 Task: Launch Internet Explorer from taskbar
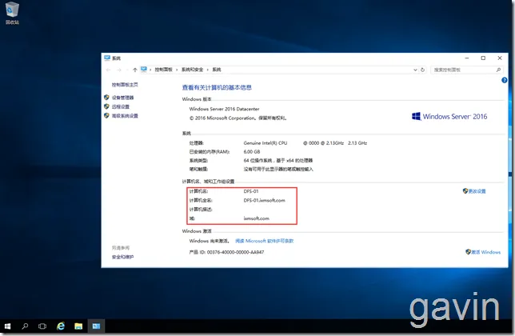(x=61, y=326)
